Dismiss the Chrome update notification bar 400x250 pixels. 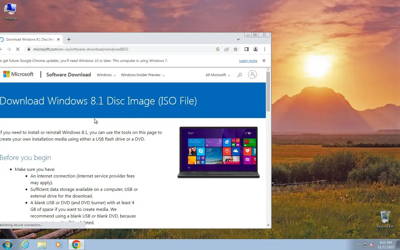(264, 61)
